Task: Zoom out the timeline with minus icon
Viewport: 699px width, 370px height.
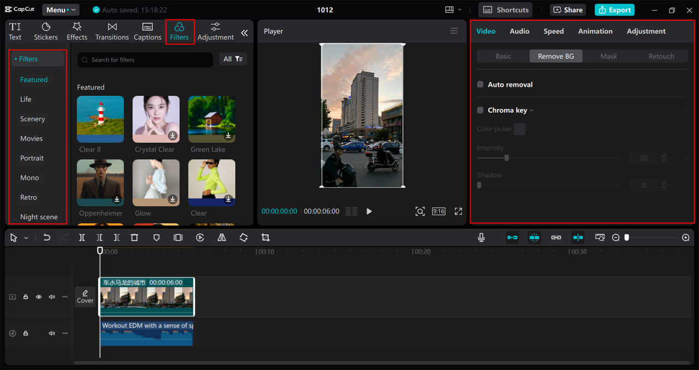Action: [x=616, y=238]
